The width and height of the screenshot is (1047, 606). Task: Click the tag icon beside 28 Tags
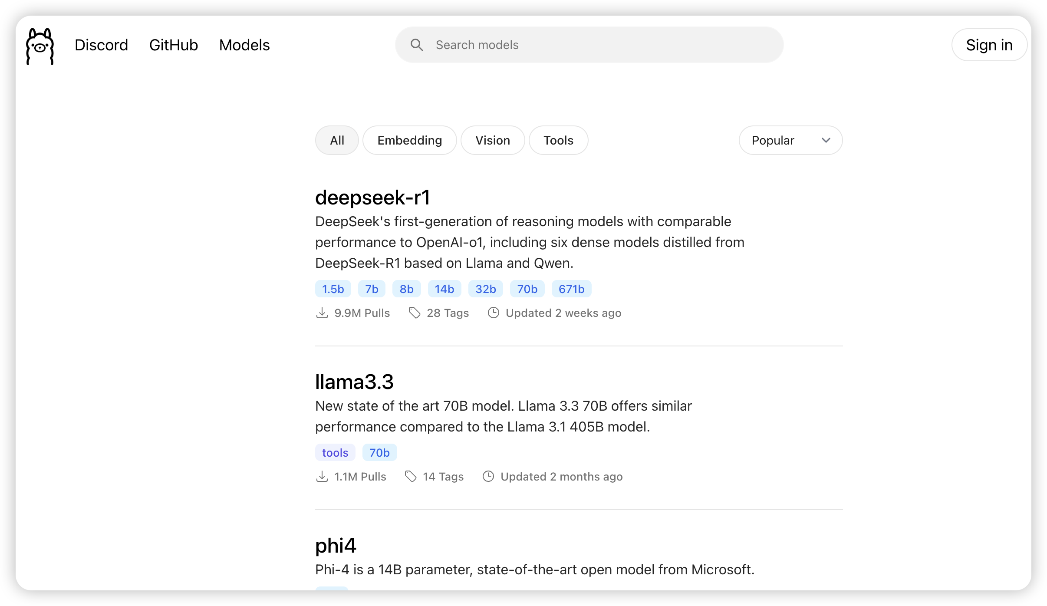coord(415,313)
